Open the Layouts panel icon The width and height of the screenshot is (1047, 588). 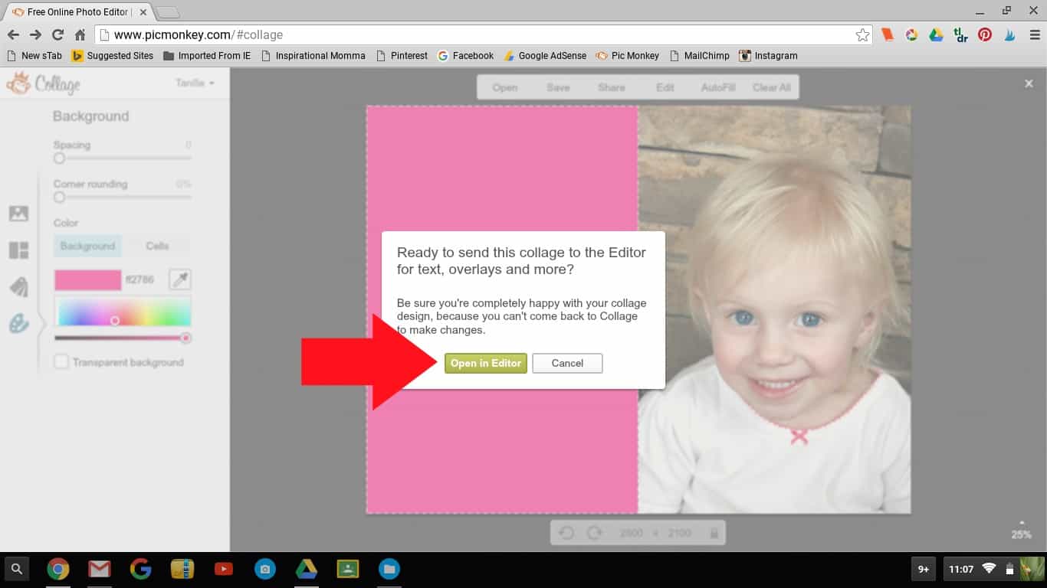coord(18,250)
